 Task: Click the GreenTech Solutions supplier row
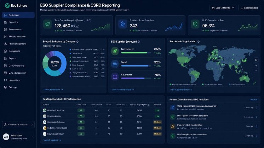(102, 110)
